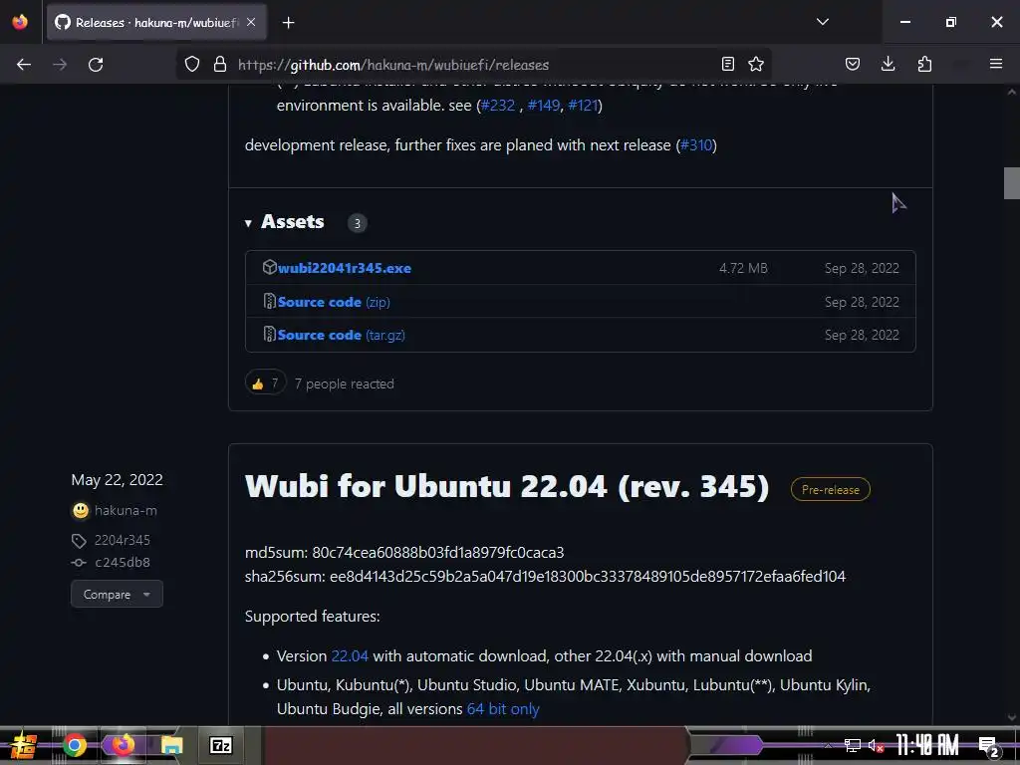
Task: Click the sha256sum hash line
Action: (545, 577)
